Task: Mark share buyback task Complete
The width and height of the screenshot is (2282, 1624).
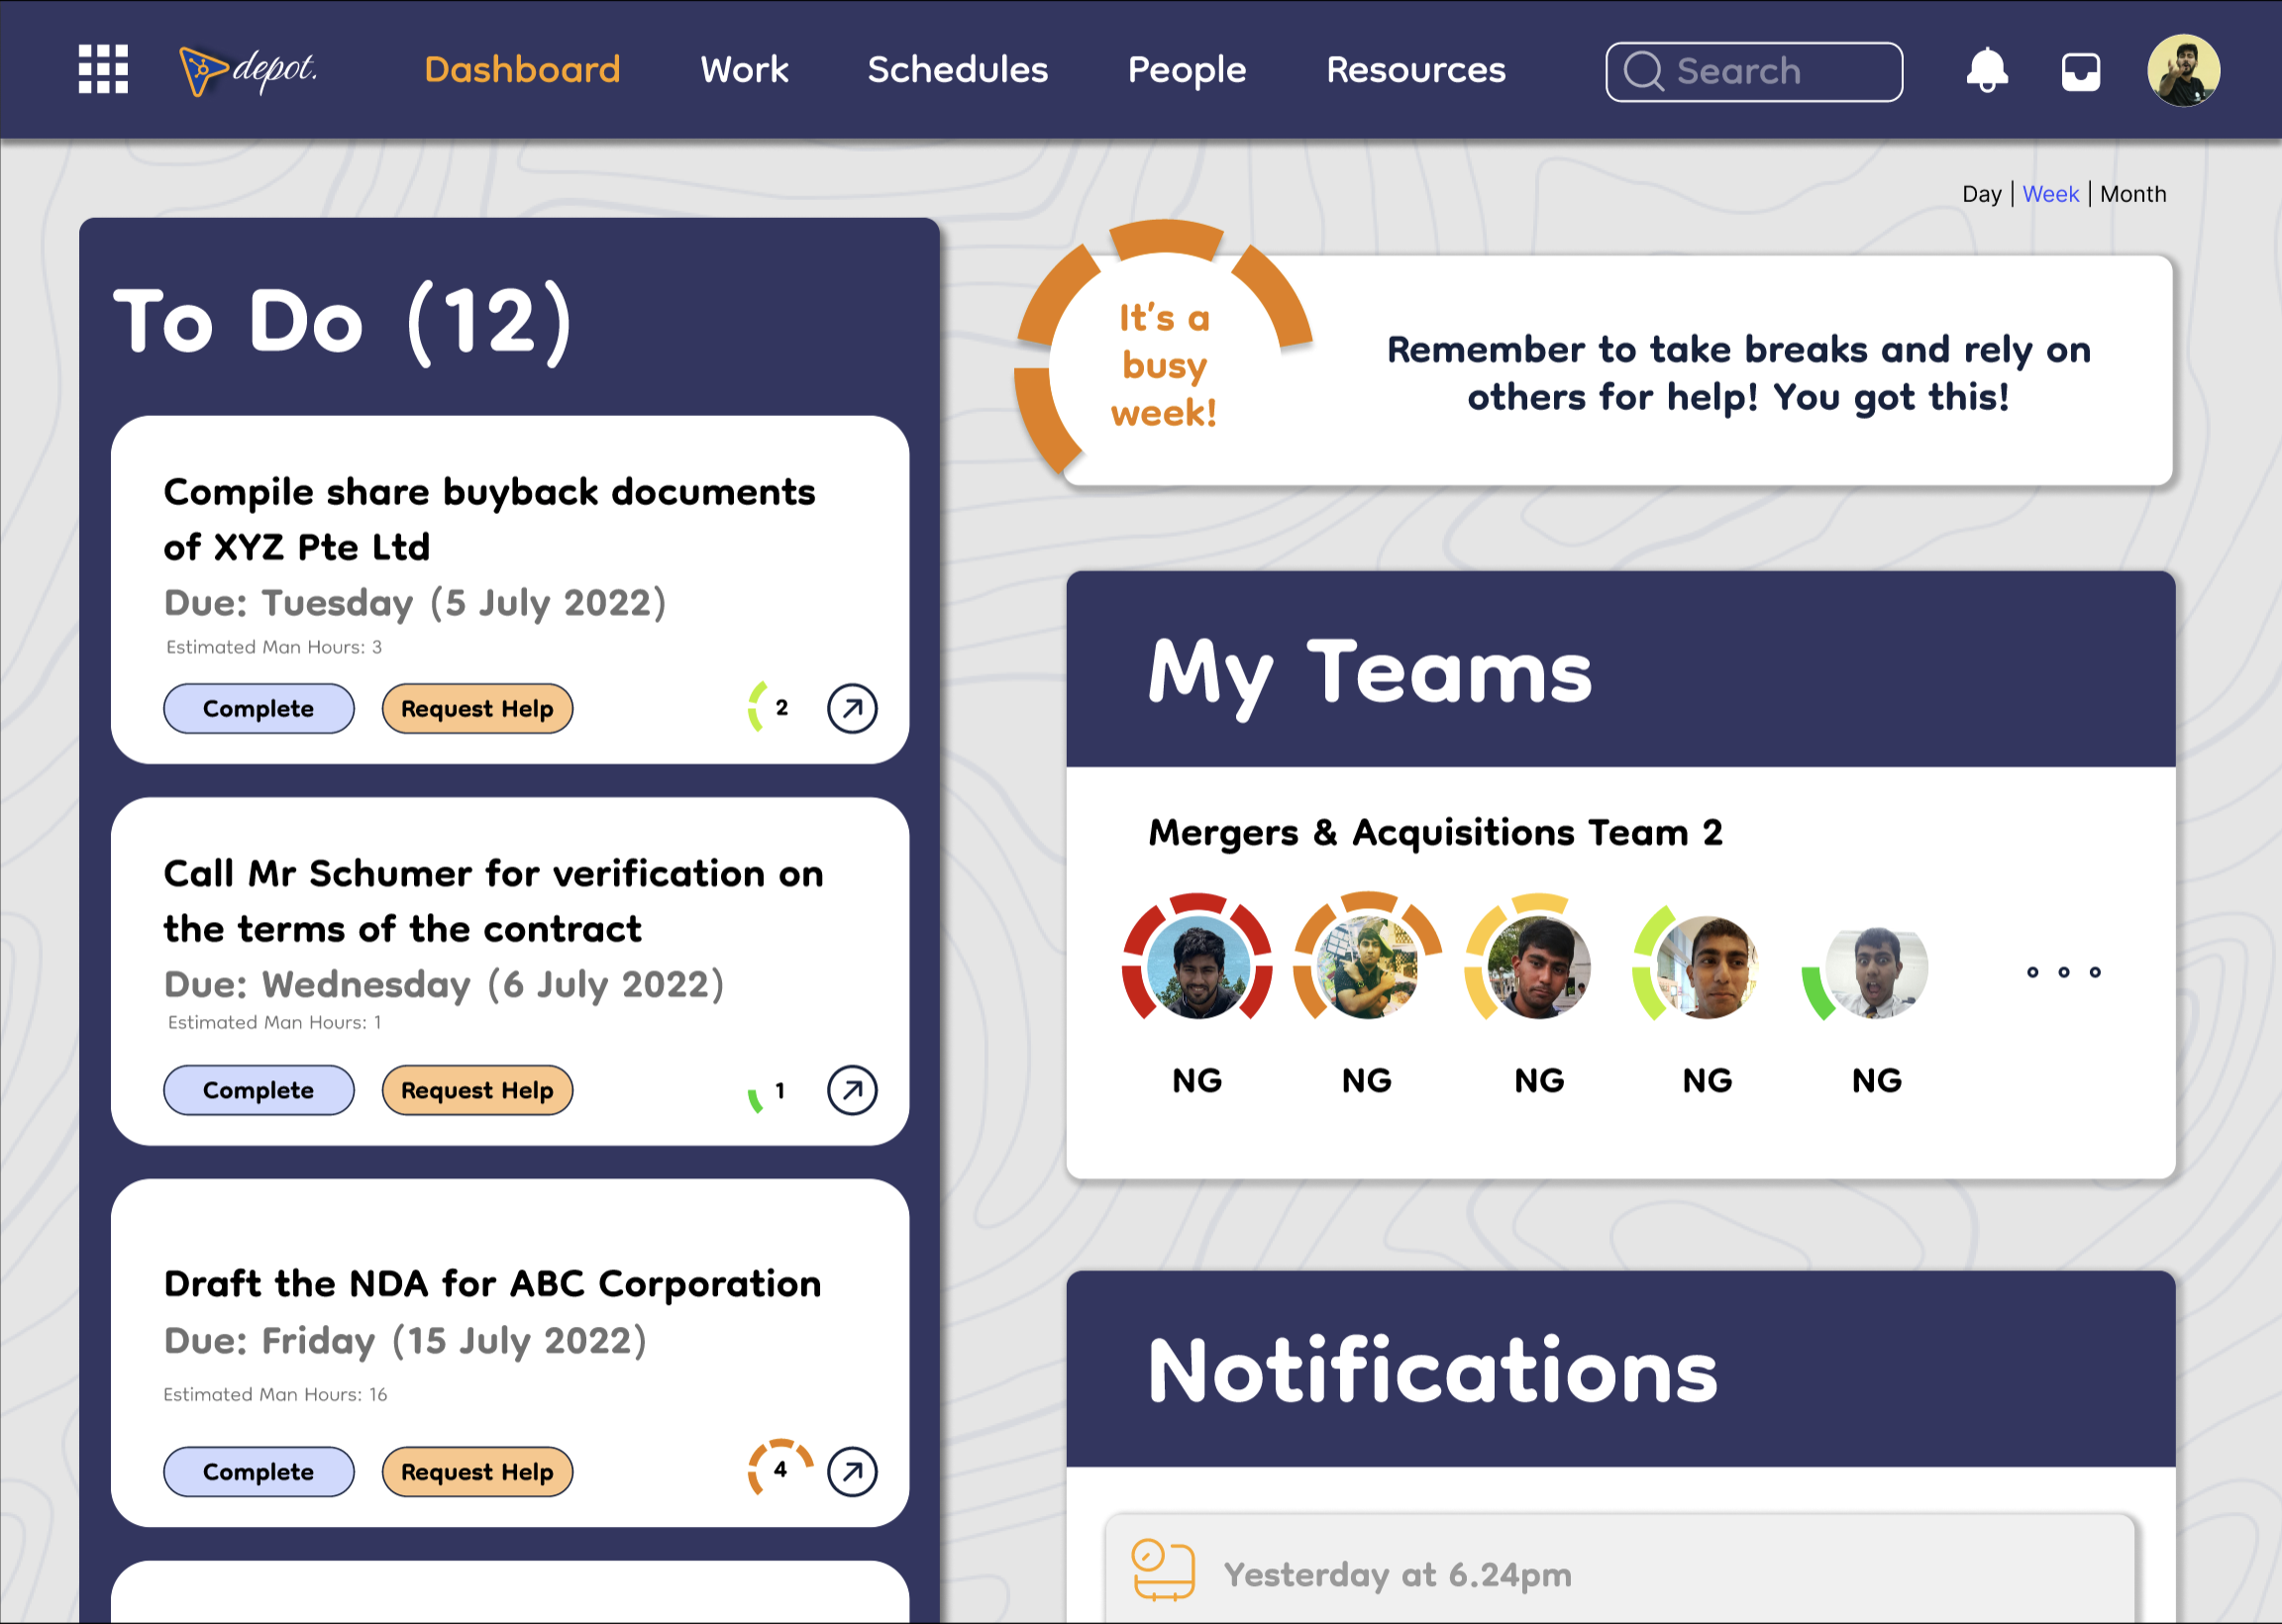Action: click(x=258, y=708)
